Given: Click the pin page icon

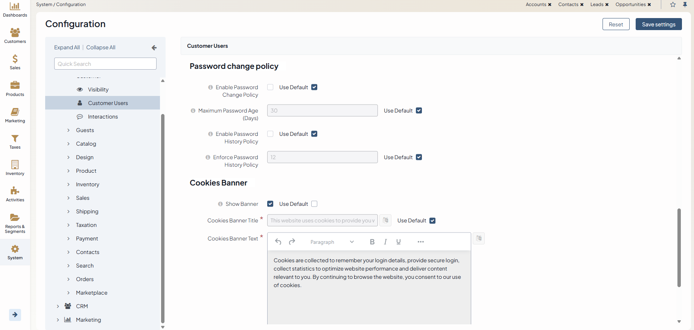Looking at the screenshot, I should (x=685, y=5).
